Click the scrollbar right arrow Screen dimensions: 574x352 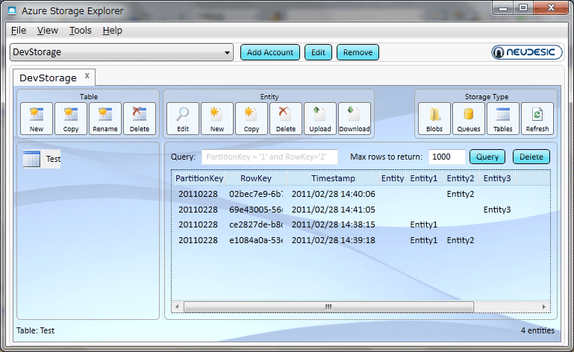coord(544,307)
